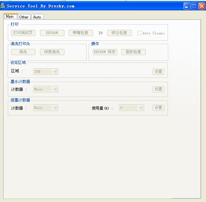206x202 pixels.
Task: Maximize the Service Tool window
Action: pos(194,6)
